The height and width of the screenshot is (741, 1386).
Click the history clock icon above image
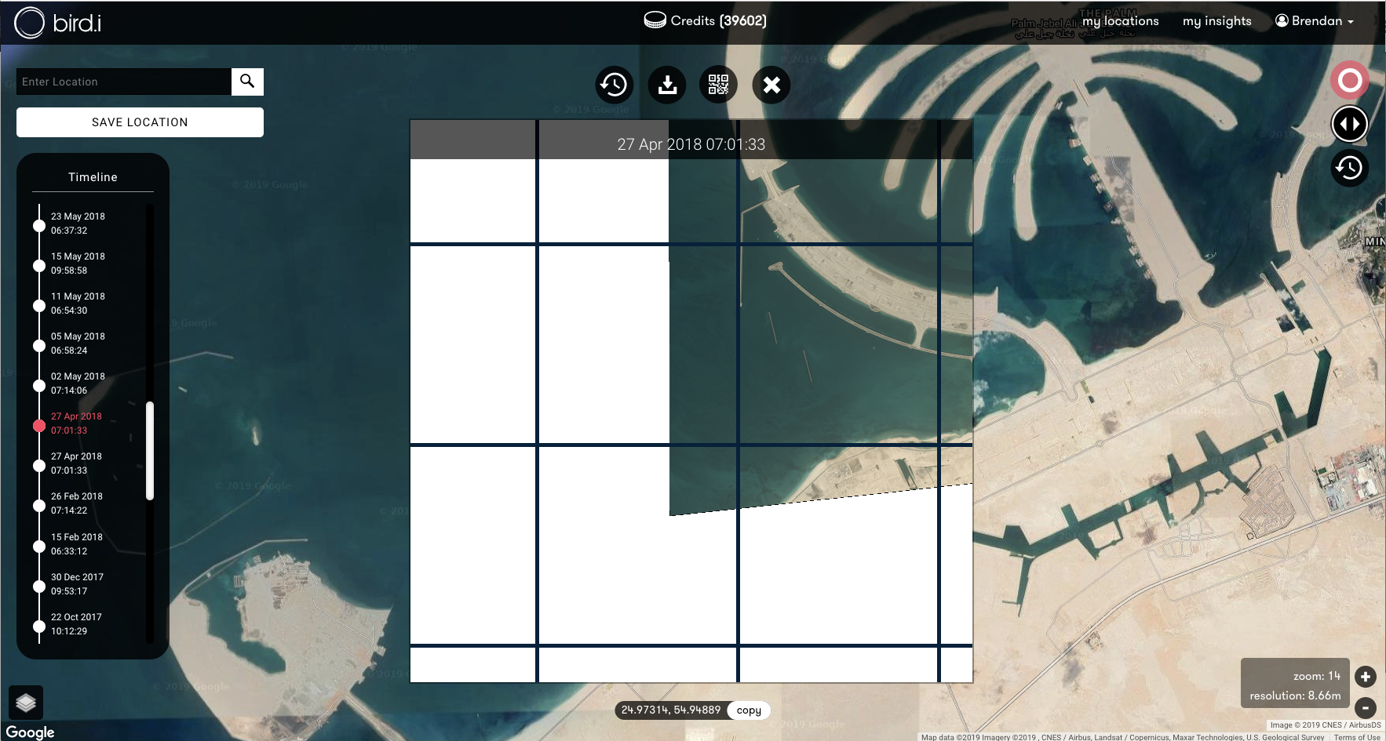pyautogui.click(x=614, y=85)
